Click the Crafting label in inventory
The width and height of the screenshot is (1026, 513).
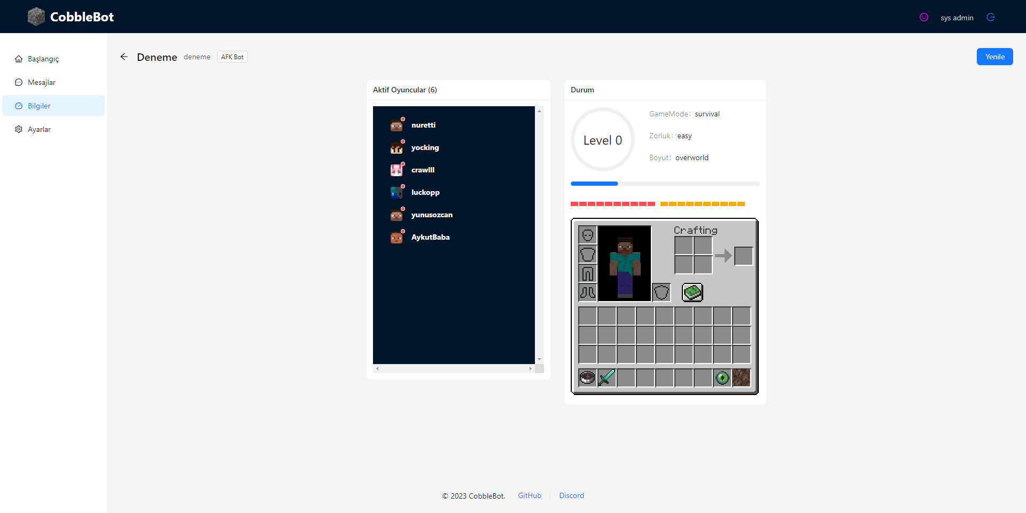click(695, 230)
